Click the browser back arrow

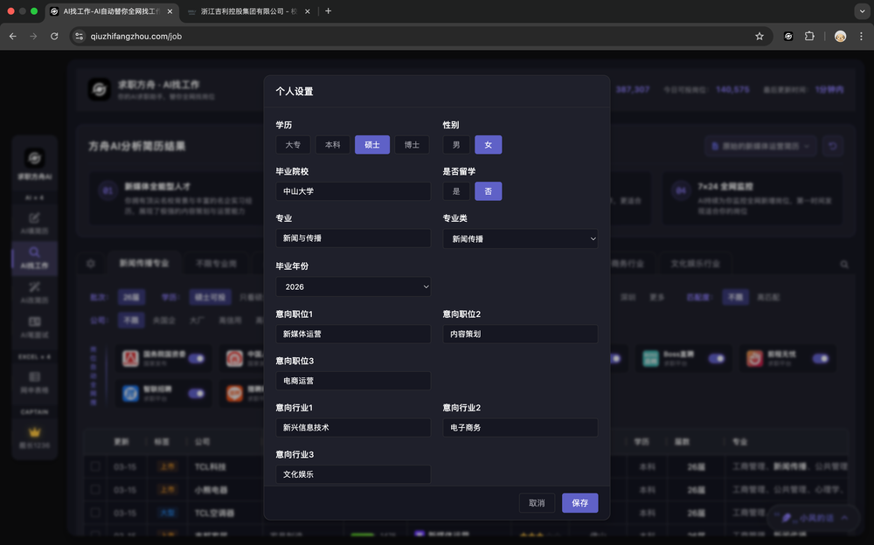click(x=13, y=36)
